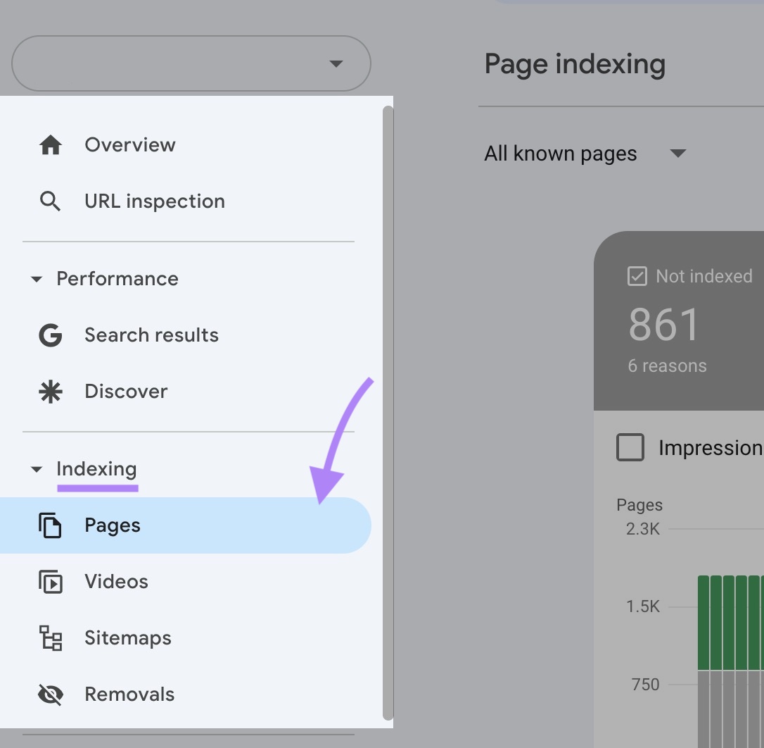Click the 6 reasons text
Screen dimensions: 764x748
click(x=667, y=365)
